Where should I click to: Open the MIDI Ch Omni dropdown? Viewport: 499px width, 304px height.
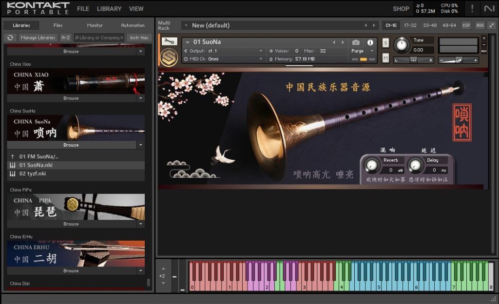tap(261, 59)
